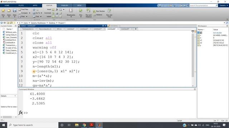
Task: Click search magnifier in Search Documentation
Action: 216,5
